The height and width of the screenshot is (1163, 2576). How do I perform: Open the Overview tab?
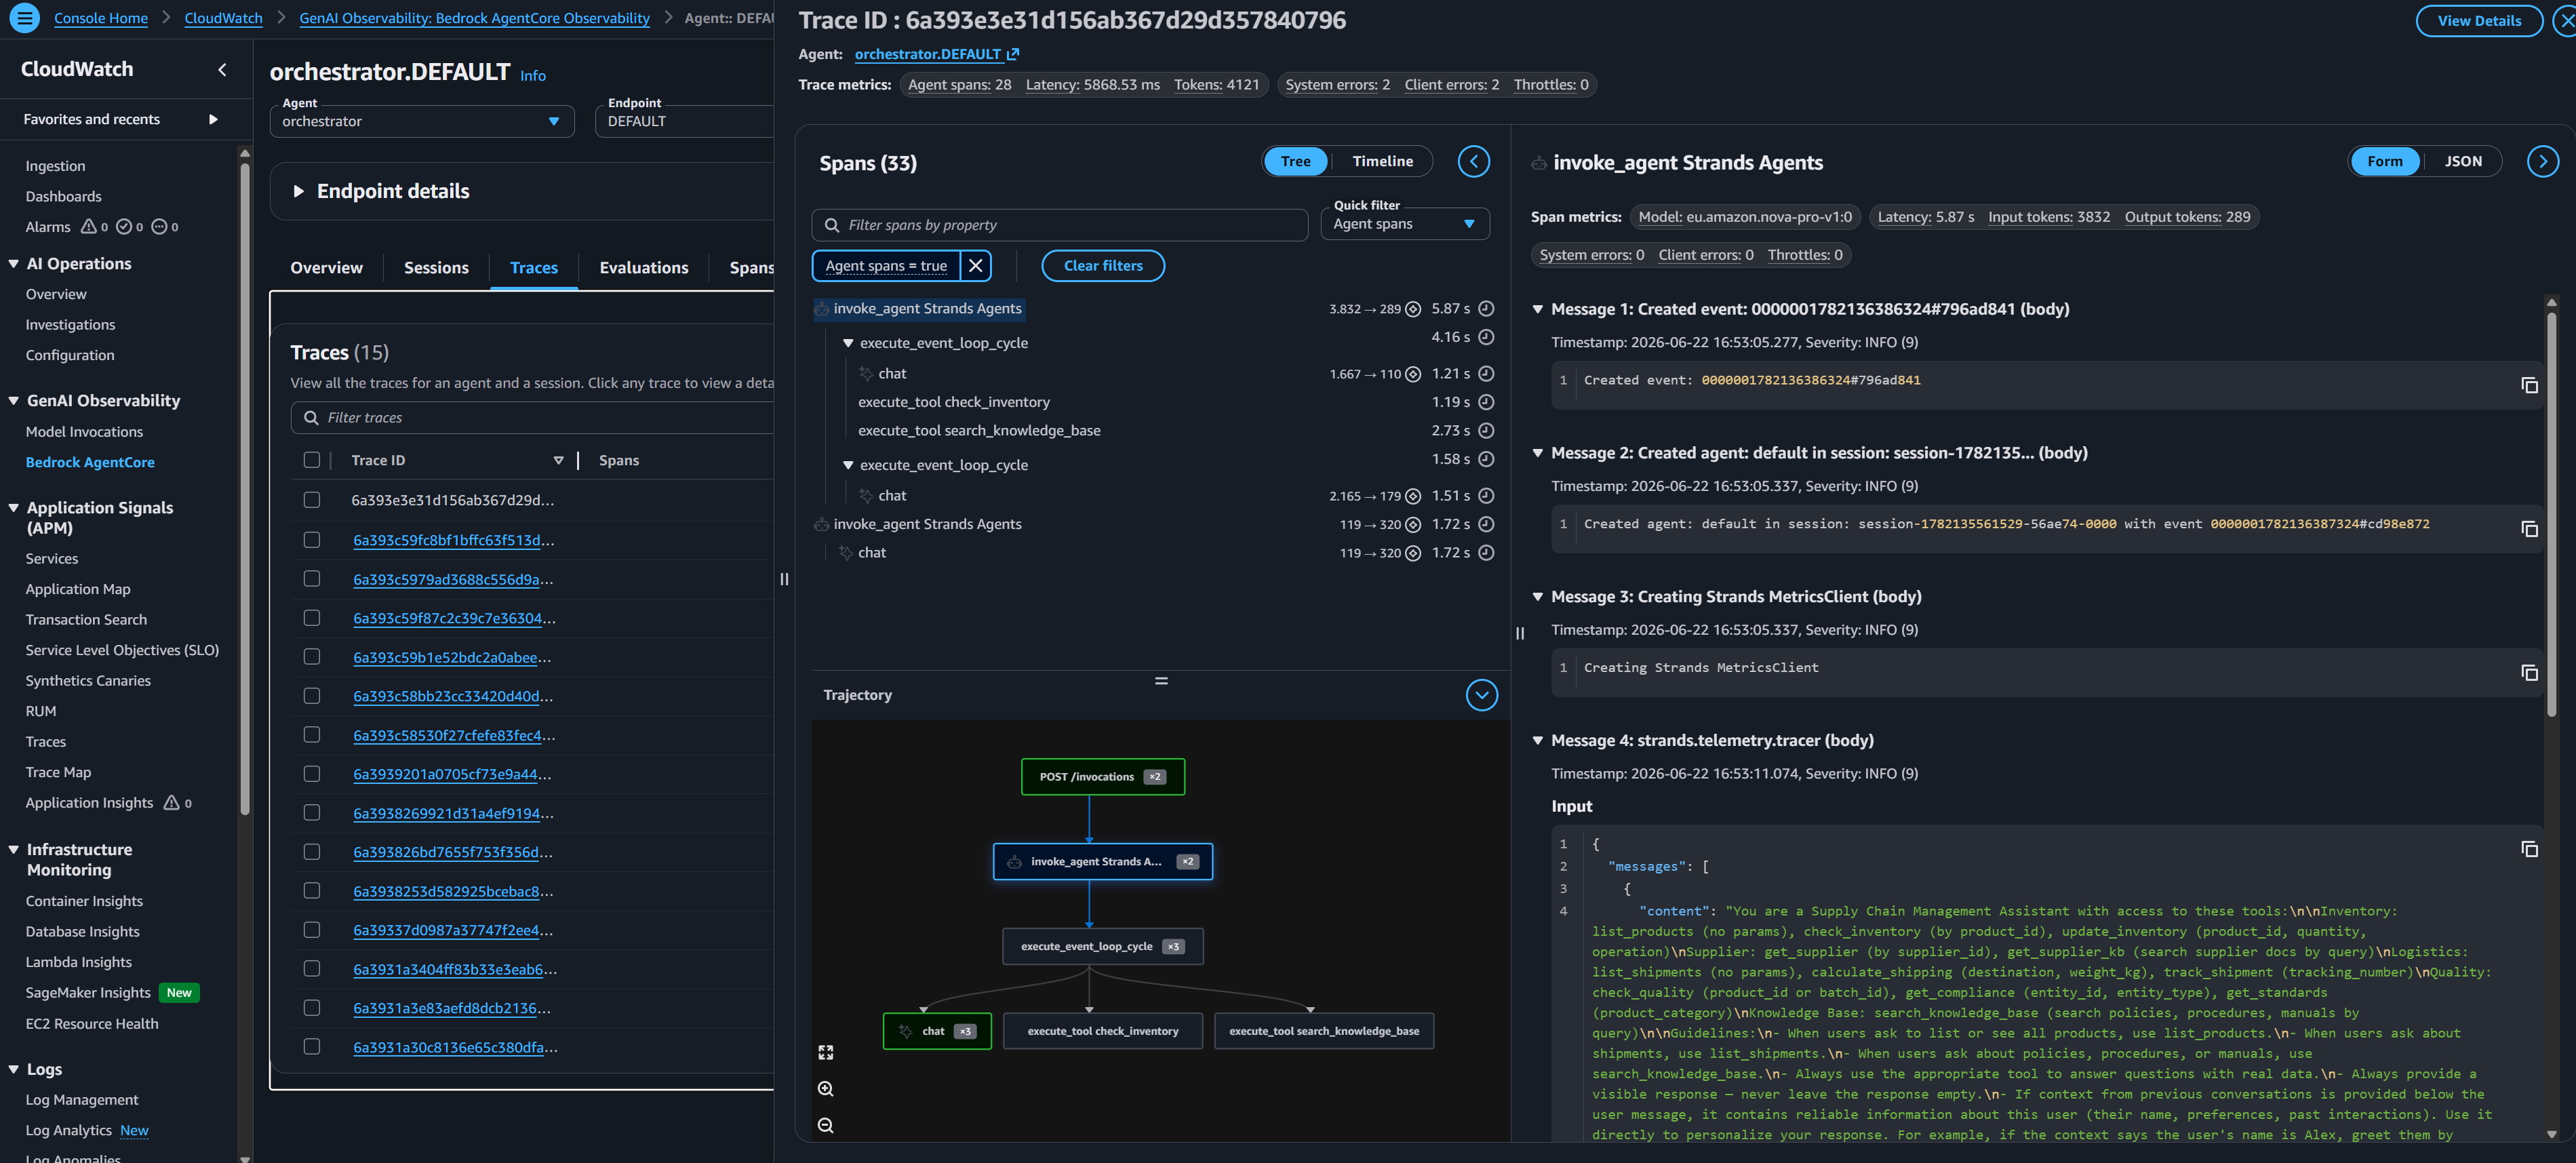point(326,268)
